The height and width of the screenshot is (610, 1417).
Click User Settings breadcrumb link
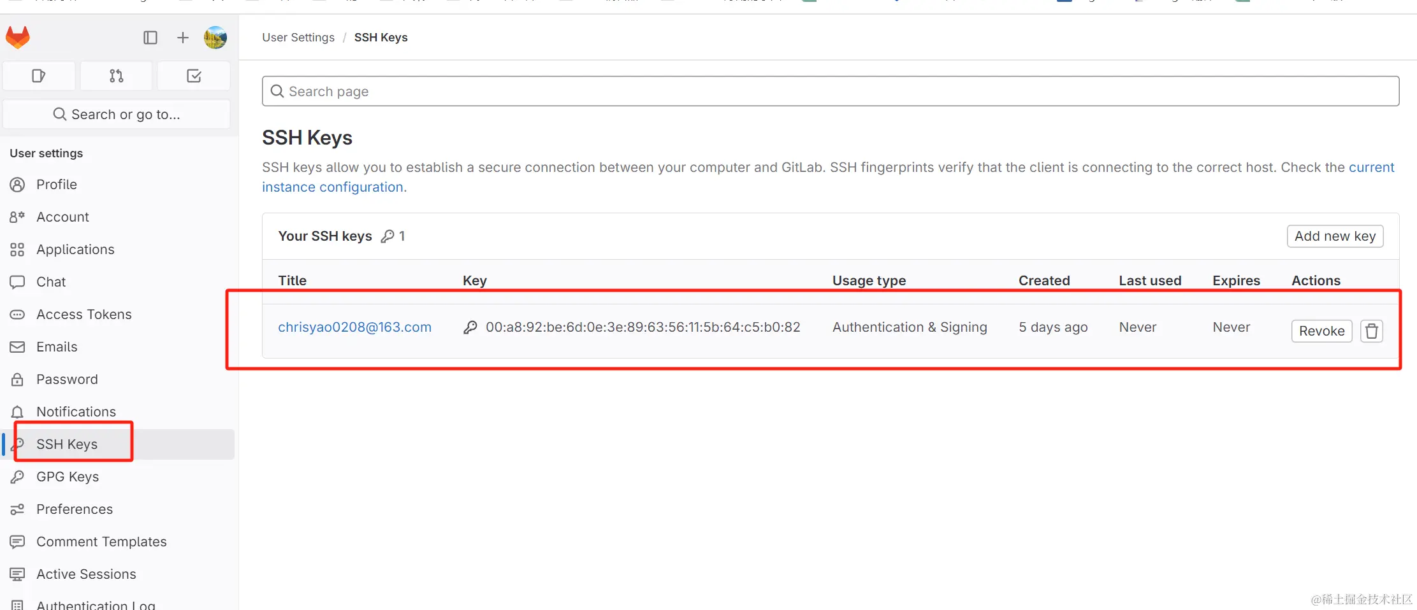click(298, 38)
